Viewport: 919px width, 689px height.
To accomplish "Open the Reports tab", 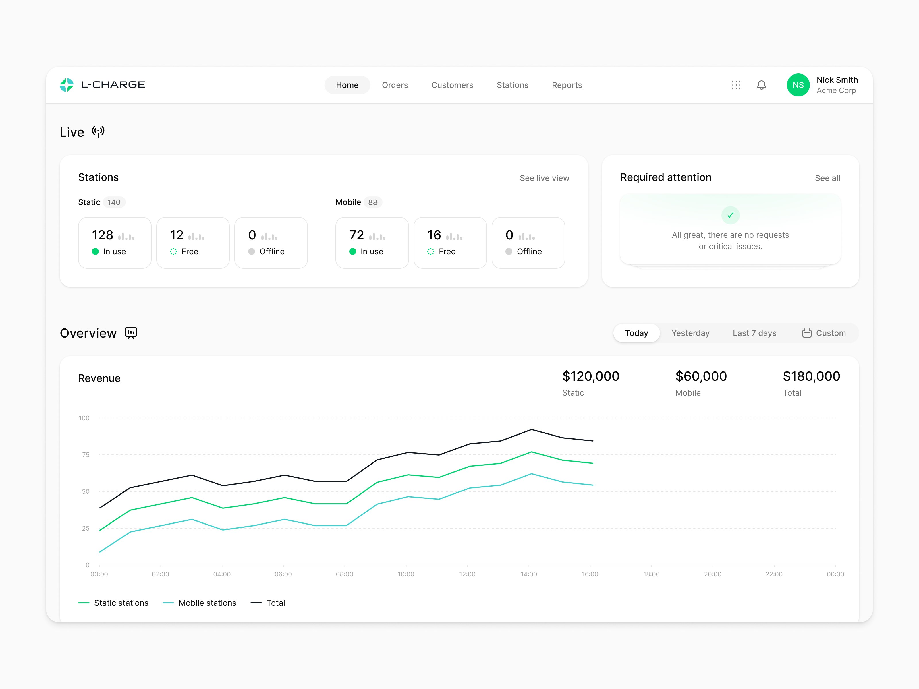I will pos(567,85).
